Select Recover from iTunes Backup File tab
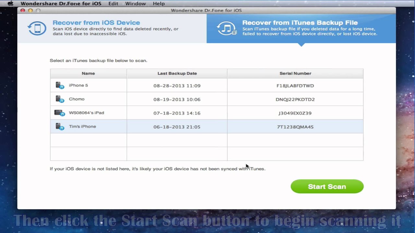This screenshot has height=233, width=415. click(x=301, y=28)
